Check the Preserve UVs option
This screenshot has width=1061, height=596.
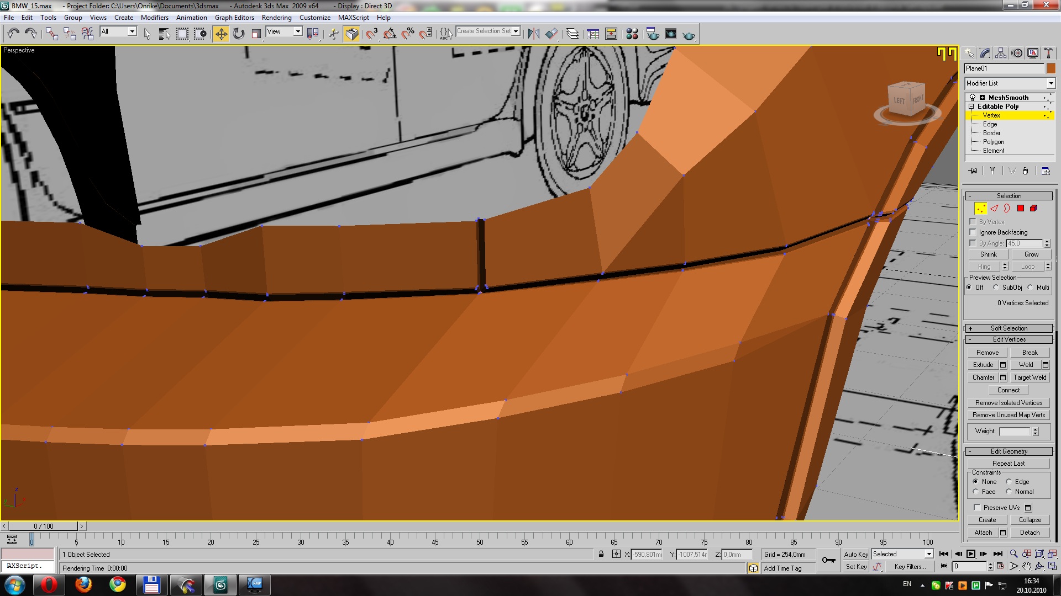click(x=977, y=508)
